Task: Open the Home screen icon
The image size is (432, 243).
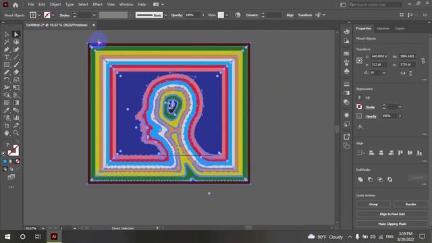Action: 16,5
